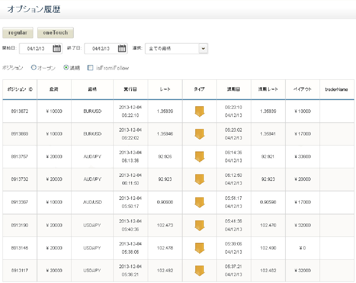
Task: Select position ID 8913117 cell
Action: tap(20, 271)
